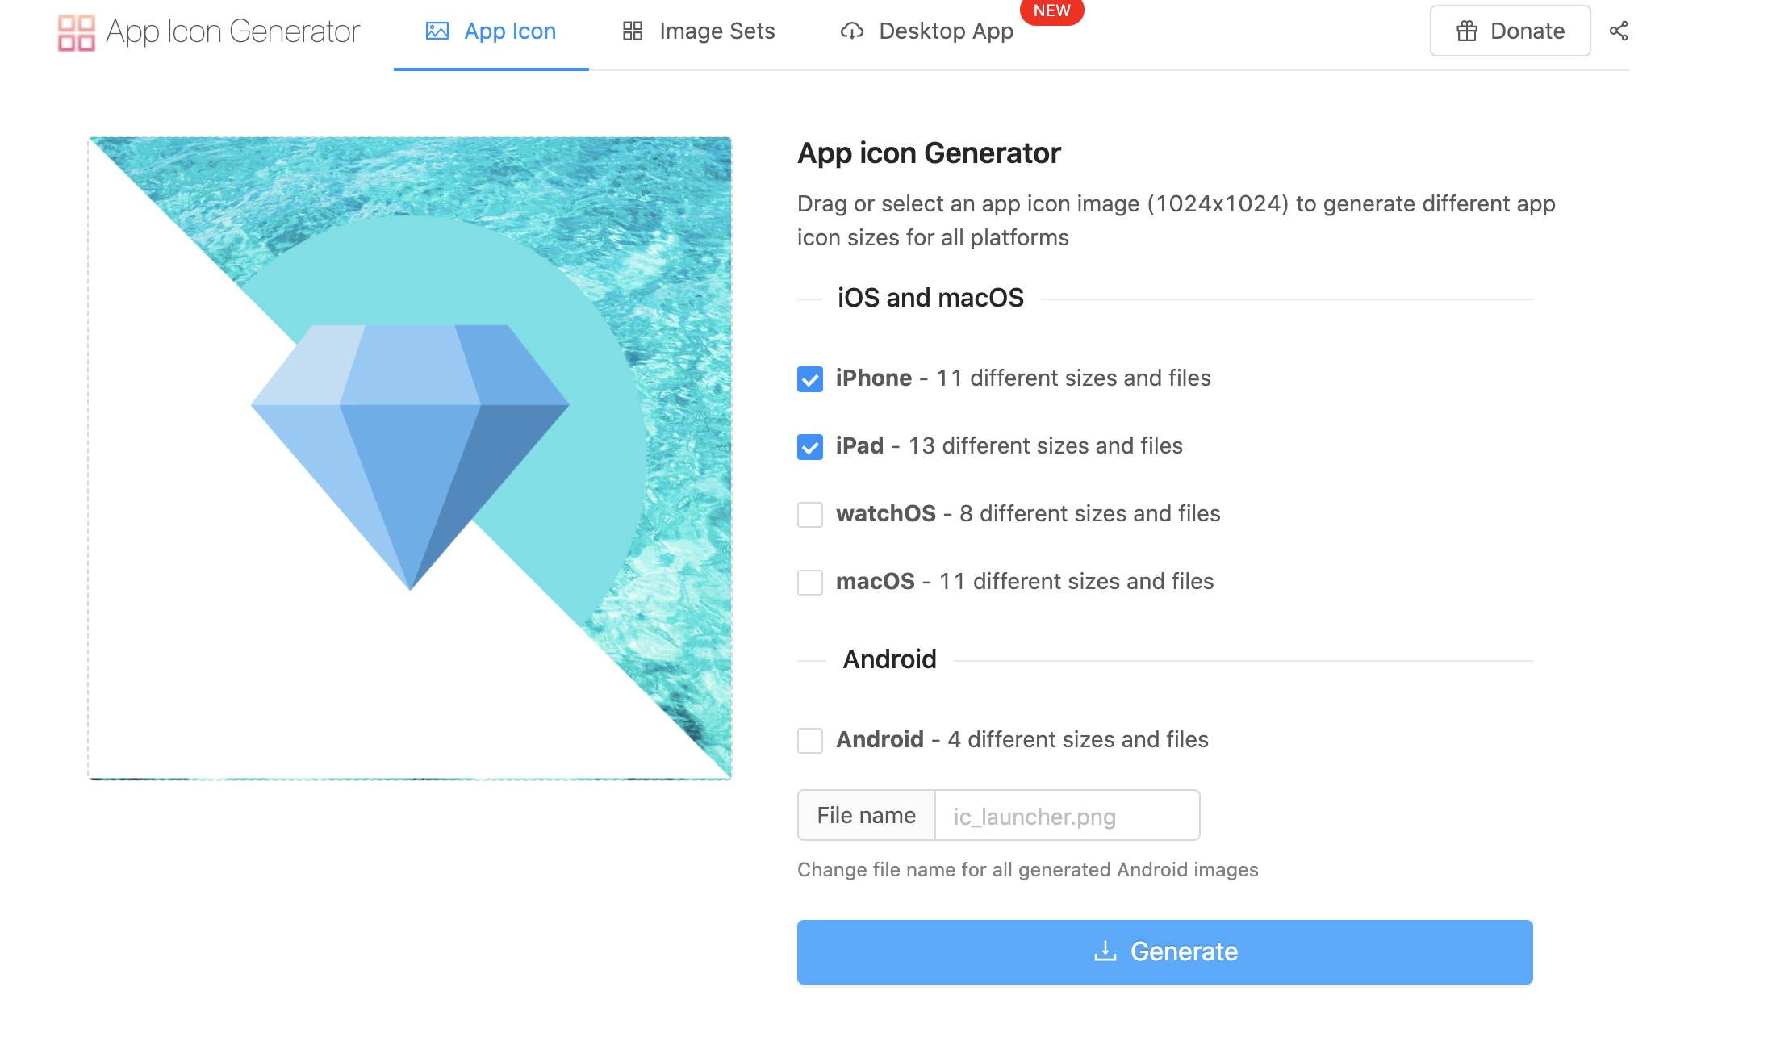Click the Donate button
The width and height of the screenshot is (1772, 1062).
coord(1511,31)
